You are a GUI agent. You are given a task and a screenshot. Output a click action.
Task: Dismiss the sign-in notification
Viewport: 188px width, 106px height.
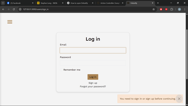(179, 99)
